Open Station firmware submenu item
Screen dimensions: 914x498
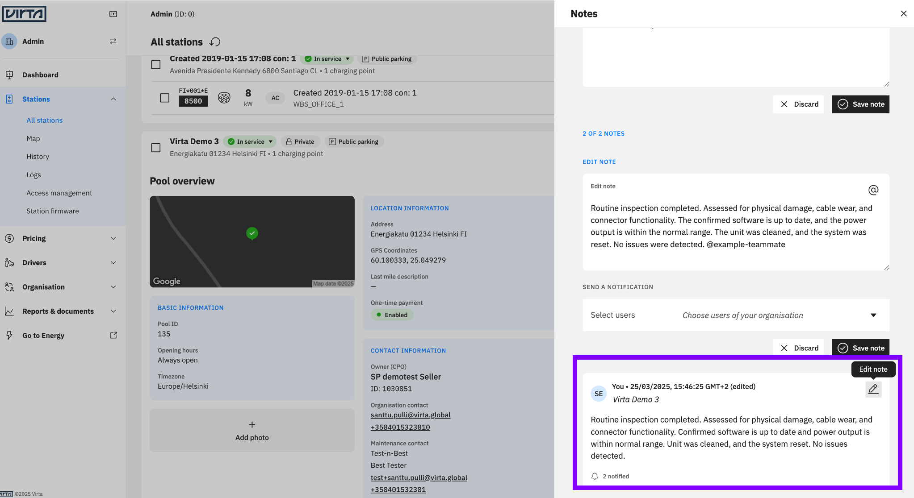52,211
